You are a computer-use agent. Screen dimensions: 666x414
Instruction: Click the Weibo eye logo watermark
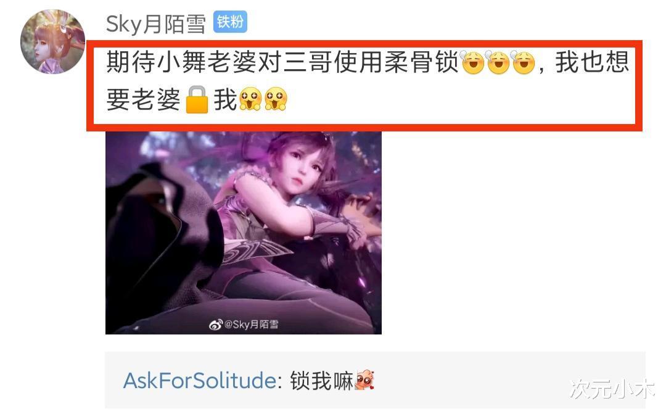(216, 325)
